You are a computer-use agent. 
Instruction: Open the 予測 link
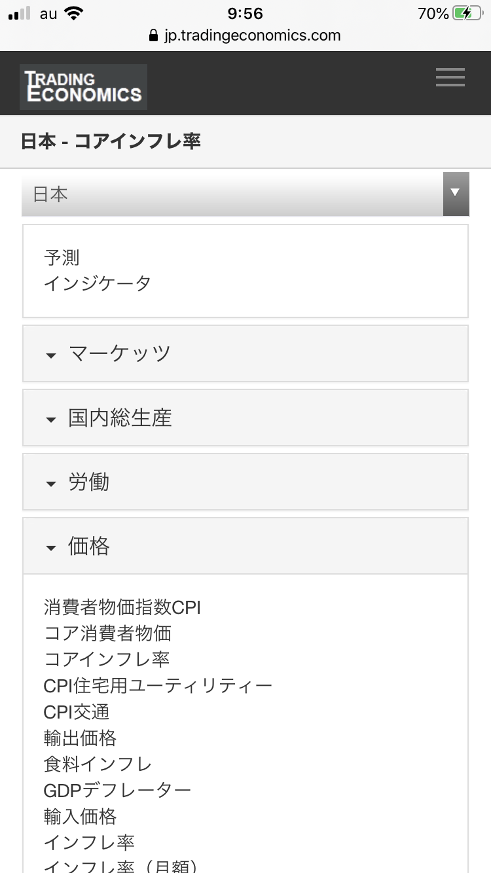click(x=62, y=258)
